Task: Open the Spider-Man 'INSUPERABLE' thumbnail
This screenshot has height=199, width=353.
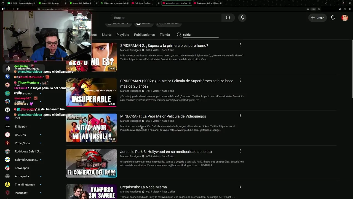Action: tap(92, 93)
